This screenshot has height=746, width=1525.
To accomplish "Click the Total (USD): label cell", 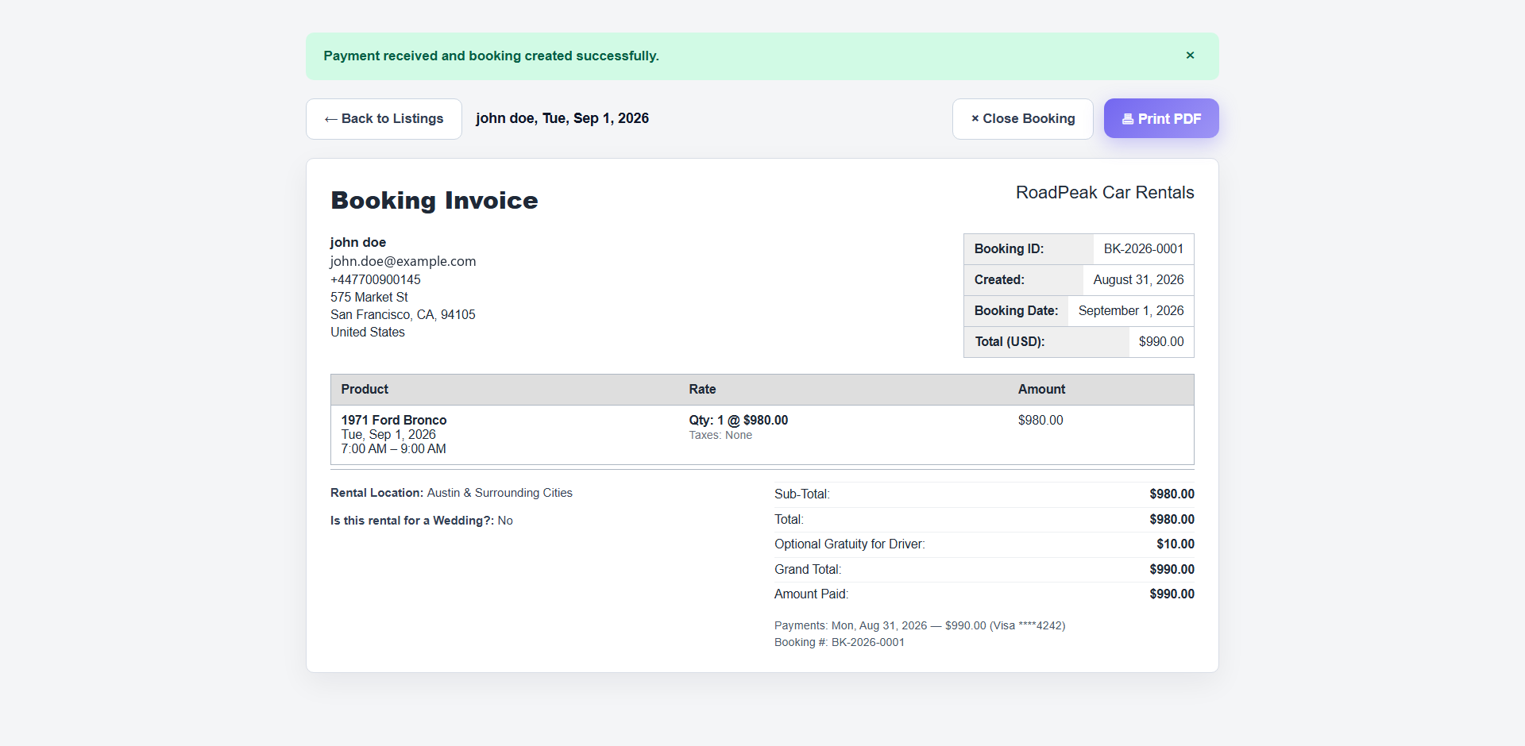I will (x=1047, y=342).
